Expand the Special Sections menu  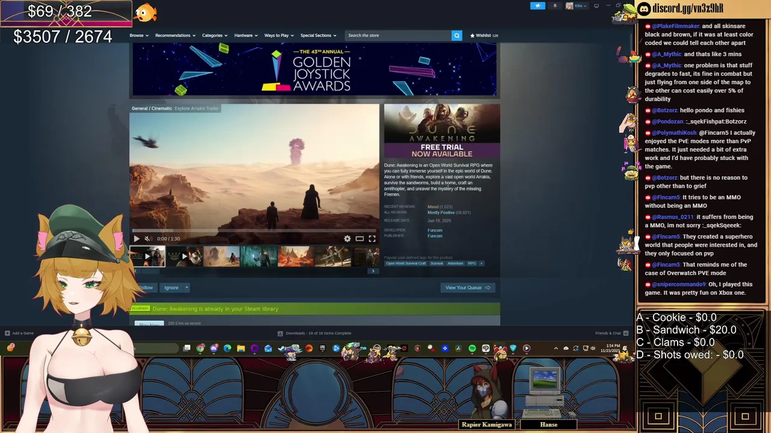318,35
